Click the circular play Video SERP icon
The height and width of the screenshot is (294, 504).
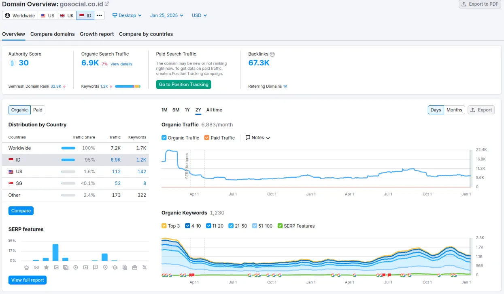coord(76,267)
